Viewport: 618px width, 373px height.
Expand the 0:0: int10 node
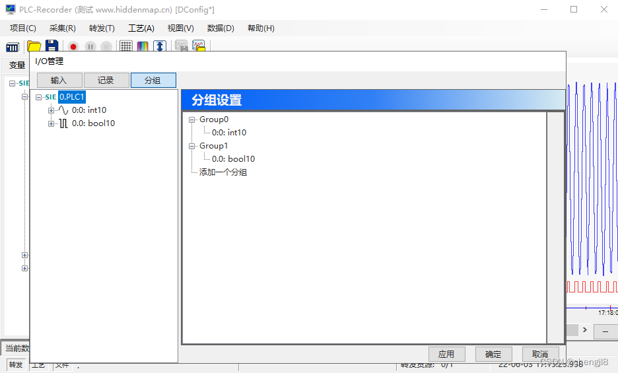pyautogui.click(x=51, y=110)
